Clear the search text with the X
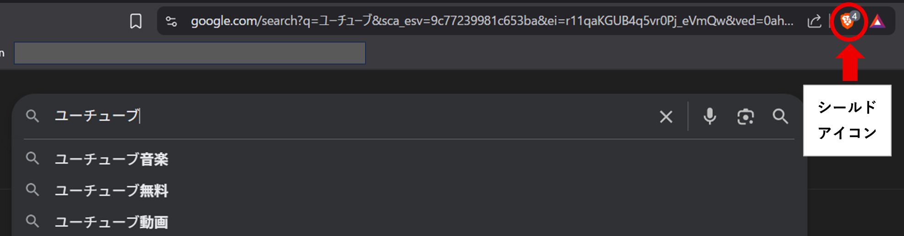 click(x=666, y=117)
